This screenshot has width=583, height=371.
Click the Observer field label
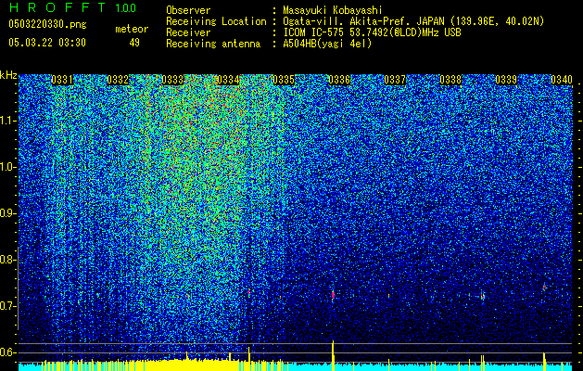[188, 10]
